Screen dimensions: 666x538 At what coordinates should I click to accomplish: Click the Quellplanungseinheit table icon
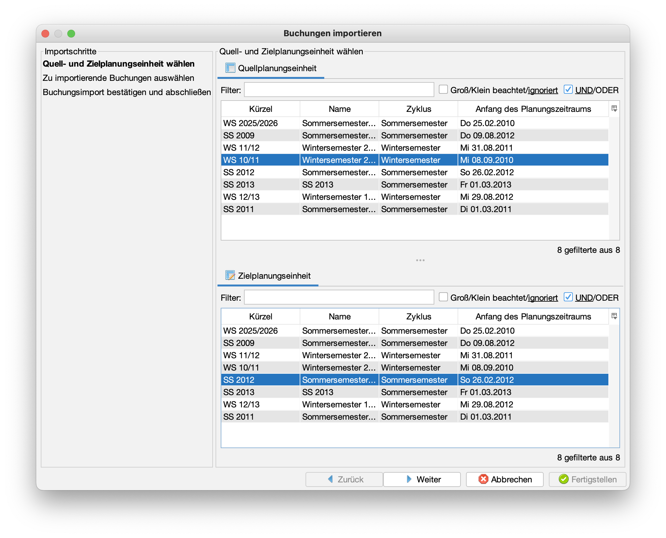pos(230,68)
